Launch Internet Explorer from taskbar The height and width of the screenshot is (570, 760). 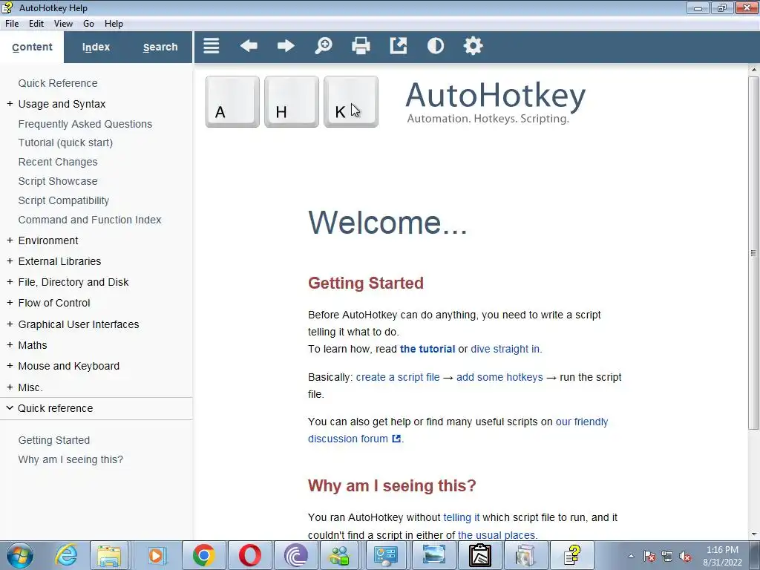pyautogui.click(x=66, y=555)
